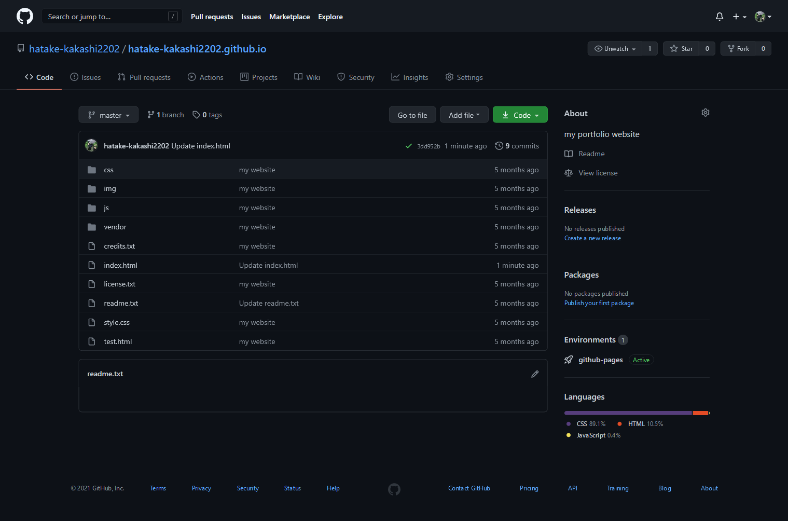Select the JavaScript 0.4% language entry
Image resolution: width=788 pixels, height=521 pixels.
[593, 435]
